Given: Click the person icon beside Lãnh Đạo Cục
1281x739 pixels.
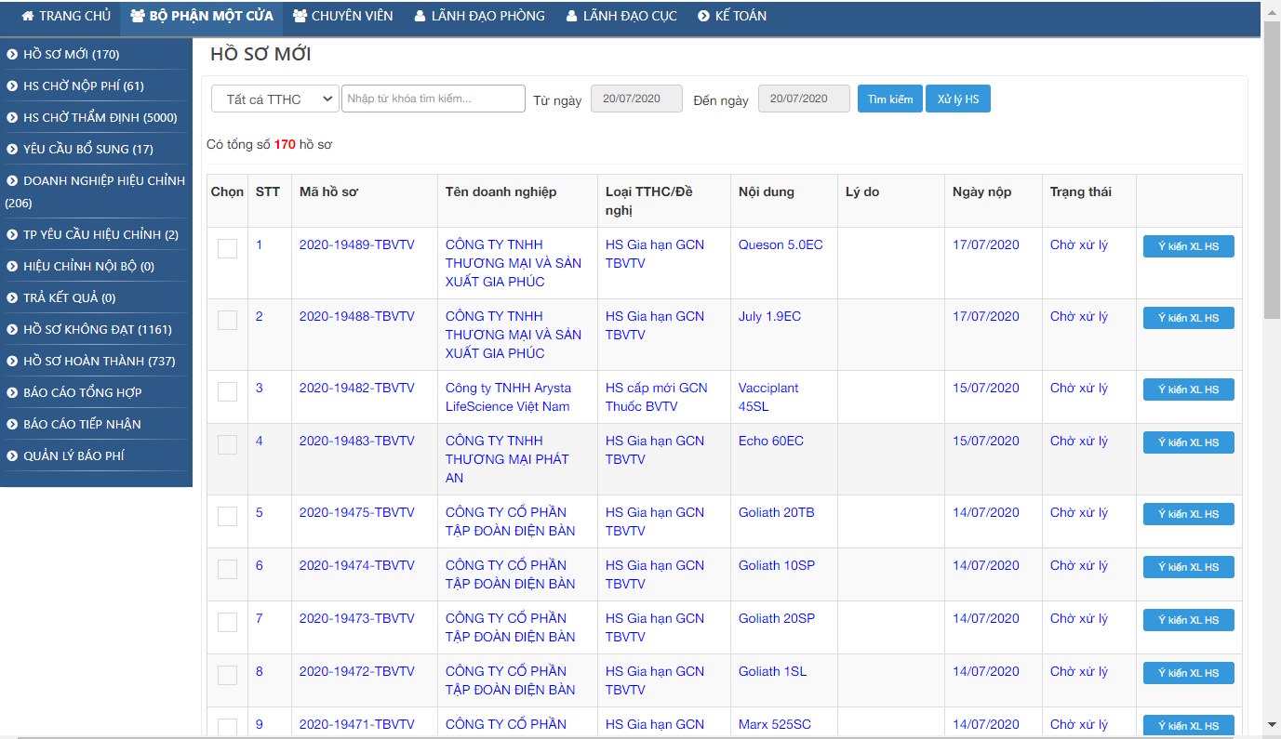Looking at the screenshot, I should [x=571, y=16].
